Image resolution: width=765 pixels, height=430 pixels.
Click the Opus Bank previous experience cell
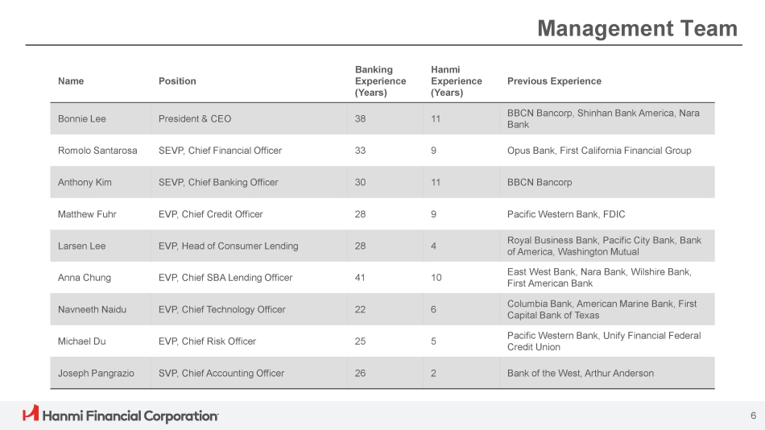599,151
